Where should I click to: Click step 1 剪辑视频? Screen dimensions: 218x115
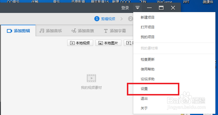(x=105, y=19)
